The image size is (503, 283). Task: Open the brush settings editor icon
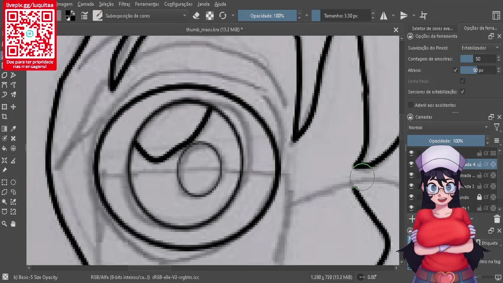[x=84, y=16]
